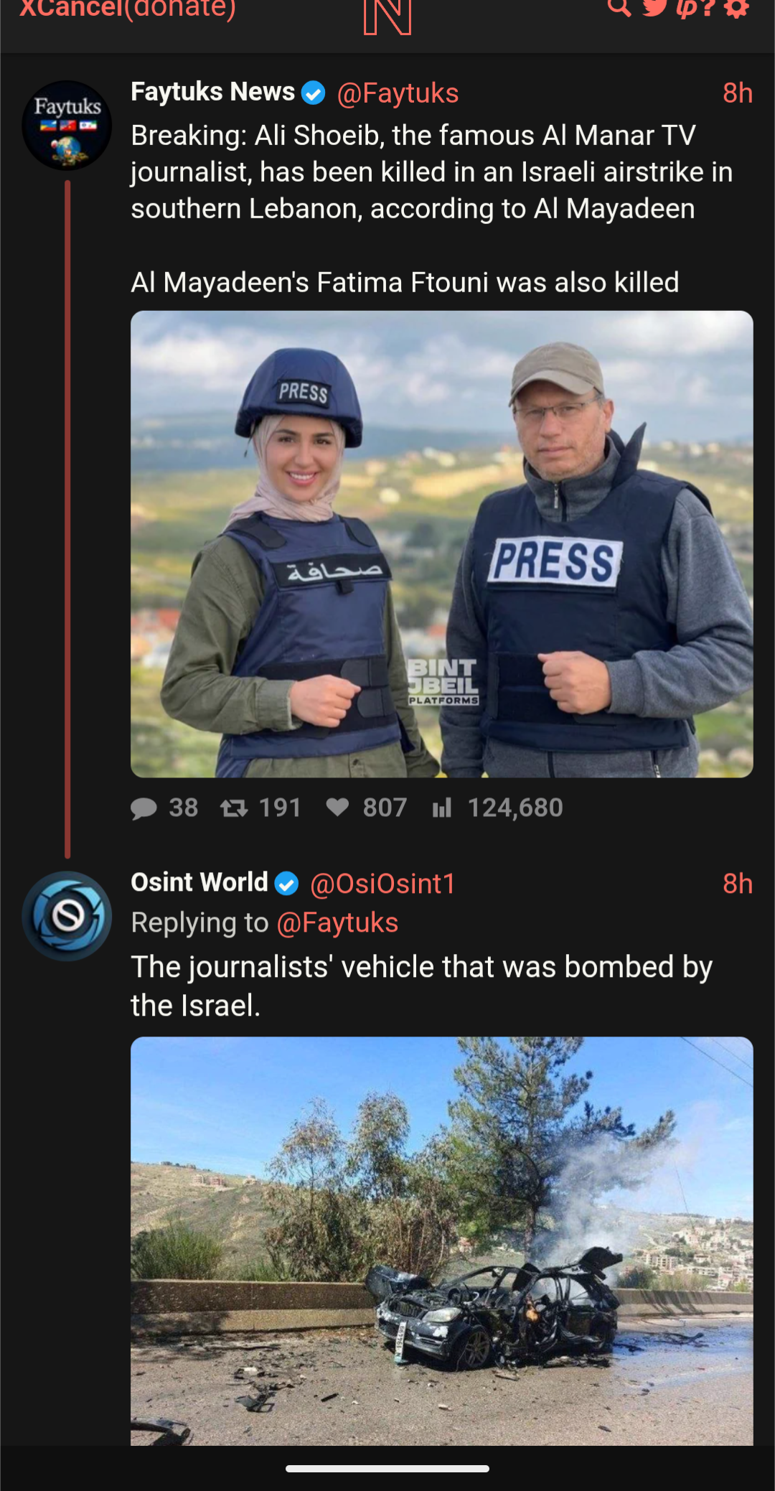Click the retweet icon showing 191
Image resolution: width=775 pixels, height=1491 pixels.
coord(234,808)
